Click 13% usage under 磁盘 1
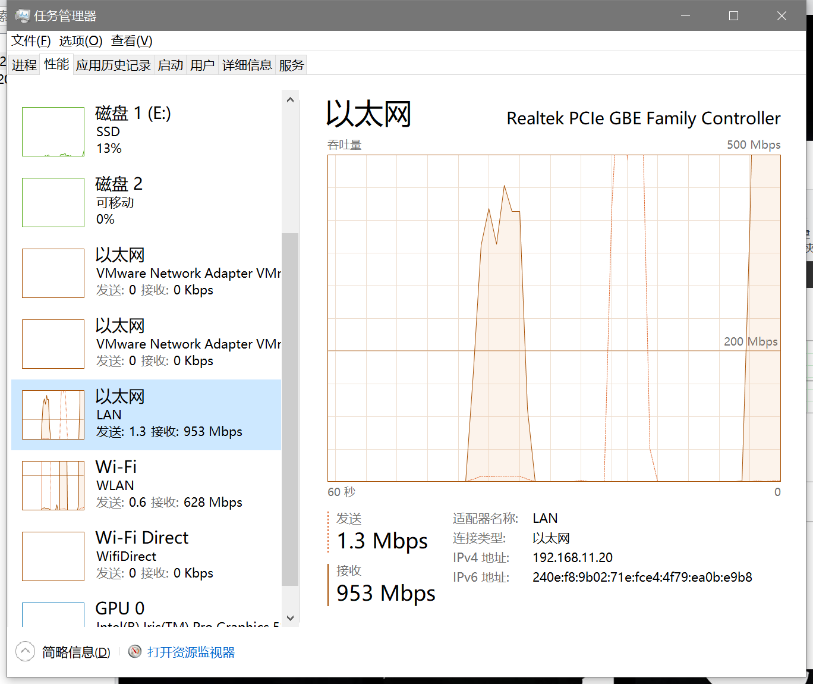The width and height of the screenshot is (813, 684). click(x=109, y=149)
